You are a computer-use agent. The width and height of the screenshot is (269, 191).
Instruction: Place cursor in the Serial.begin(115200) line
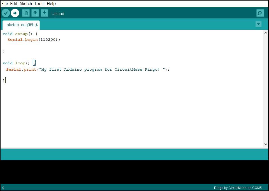34,40
